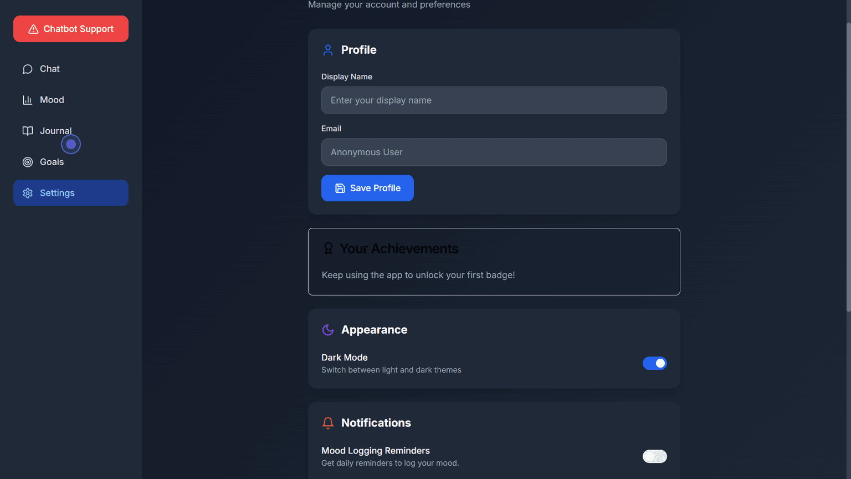Click the Email field showing Anonymous User
This screenshot has height=479, width=851.
pyautogui.click(x=494, y=152)
